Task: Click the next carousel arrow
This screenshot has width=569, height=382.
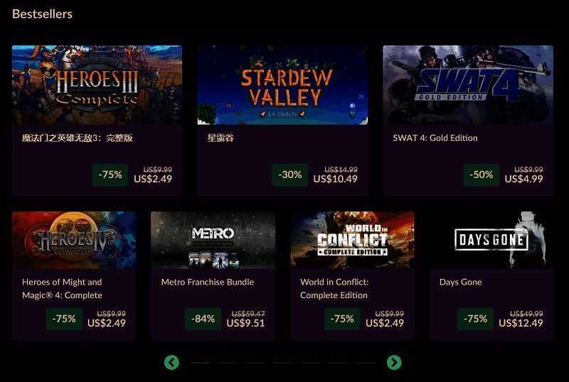Action: click(394, 363)
